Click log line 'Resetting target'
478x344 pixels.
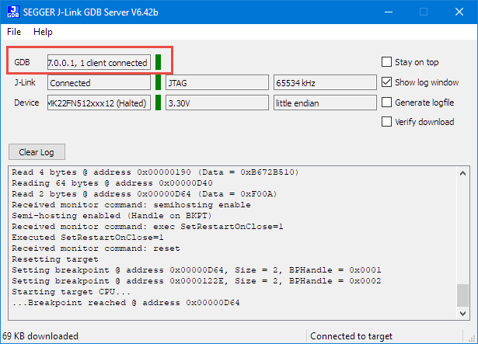coord(55,259)
